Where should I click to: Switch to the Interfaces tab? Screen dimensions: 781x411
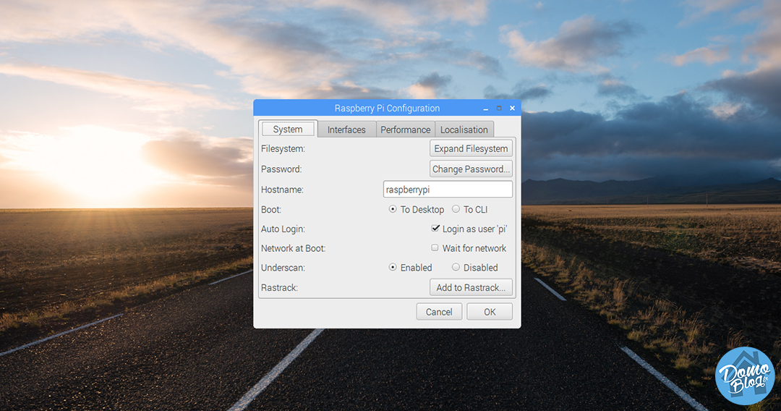click(346, 130)
